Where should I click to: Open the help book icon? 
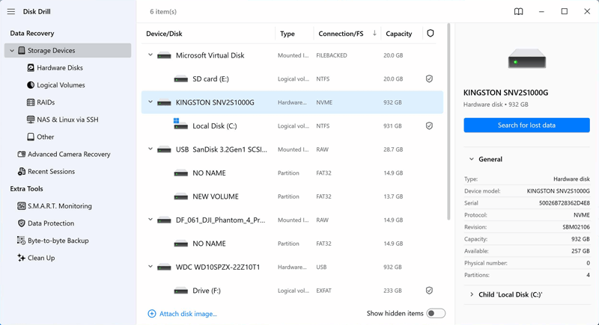point(518,12)
